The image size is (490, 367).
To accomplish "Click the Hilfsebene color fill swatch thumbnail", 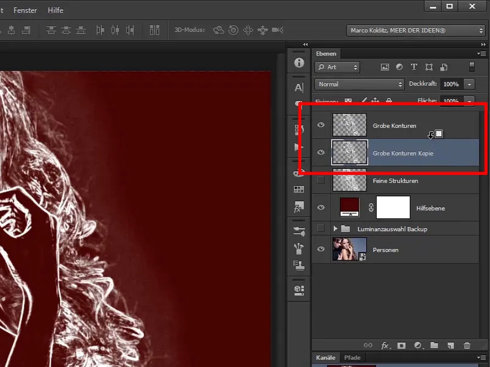I will coord(349,207).
